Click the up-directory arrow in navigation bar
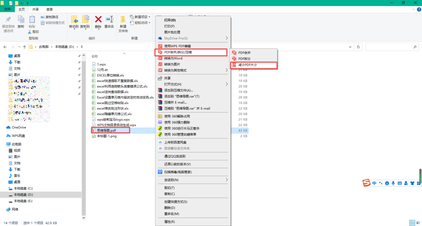 [24, 47]
